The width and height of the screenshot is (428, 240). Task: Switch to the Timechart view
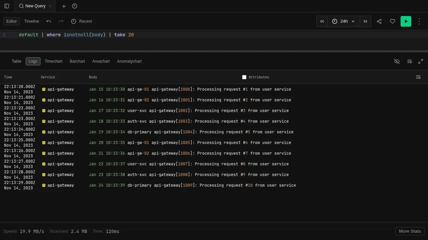[x=53, y=61]
